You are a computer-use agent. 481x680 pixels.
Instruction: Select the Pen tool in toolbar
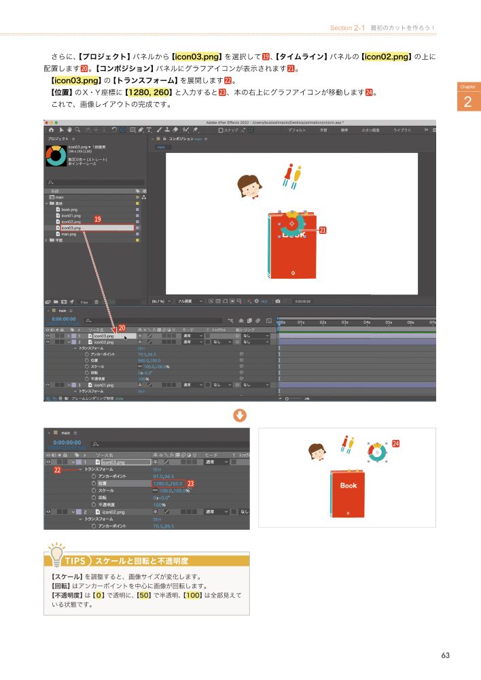coord(141,129)
